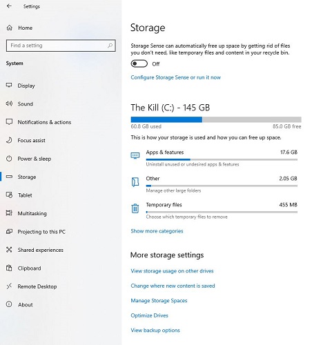The image size is (312, 345).
Task: Click the C: drive usage bar
Action: (216, 119)
